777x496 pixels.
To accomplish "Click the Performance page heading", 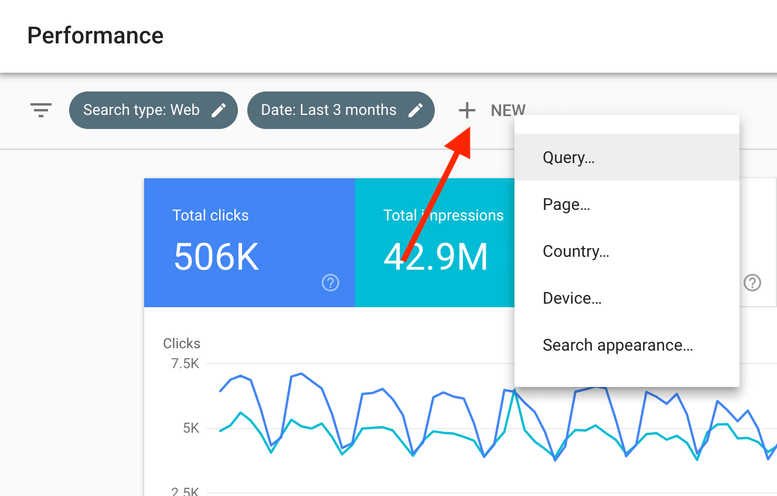I will pyautogui.click(x=96, y=36).
